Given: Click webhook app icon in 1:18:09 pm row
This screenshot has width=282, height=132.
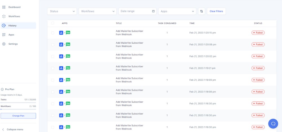Looking at the screenshot, I should click(61, 80).
